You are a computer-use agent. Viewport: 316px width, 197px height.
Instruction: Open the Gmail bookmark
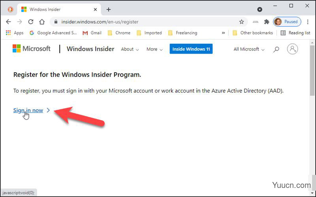click(92, 33)
